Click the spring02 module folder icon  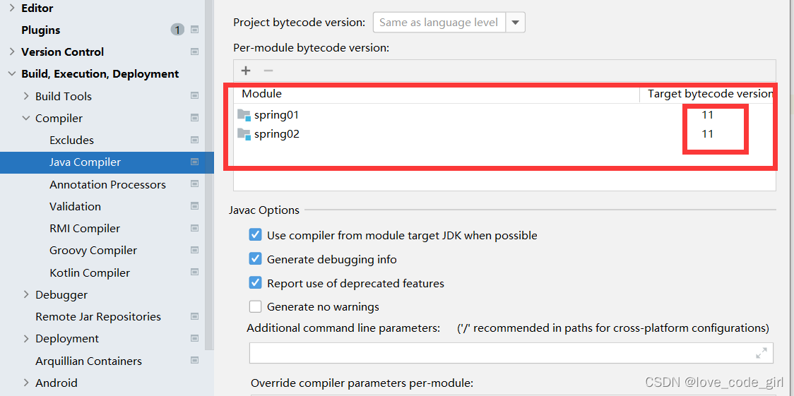coord(244,134)
